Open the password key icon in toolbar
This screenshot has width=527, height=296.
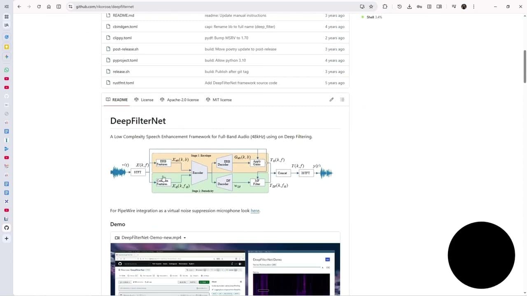click(x=419, y=7)
